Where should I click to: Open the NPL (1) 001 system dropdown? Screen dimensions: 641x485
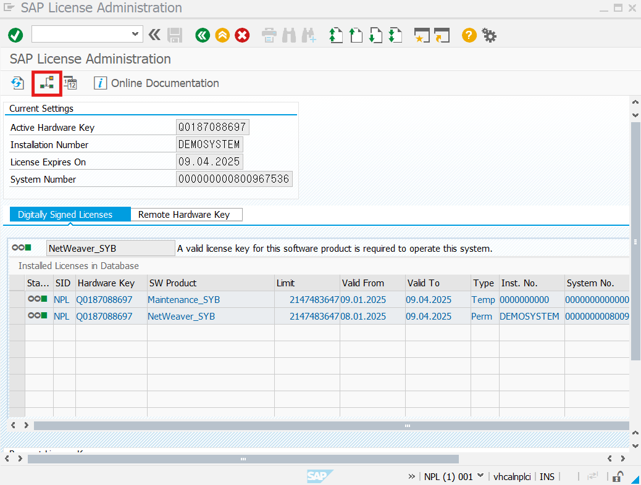(x=480, y=476)
